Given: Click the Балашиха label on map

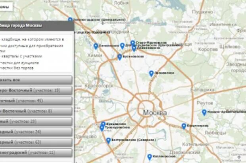Looking at the screenshot, I should coord(202,90).
